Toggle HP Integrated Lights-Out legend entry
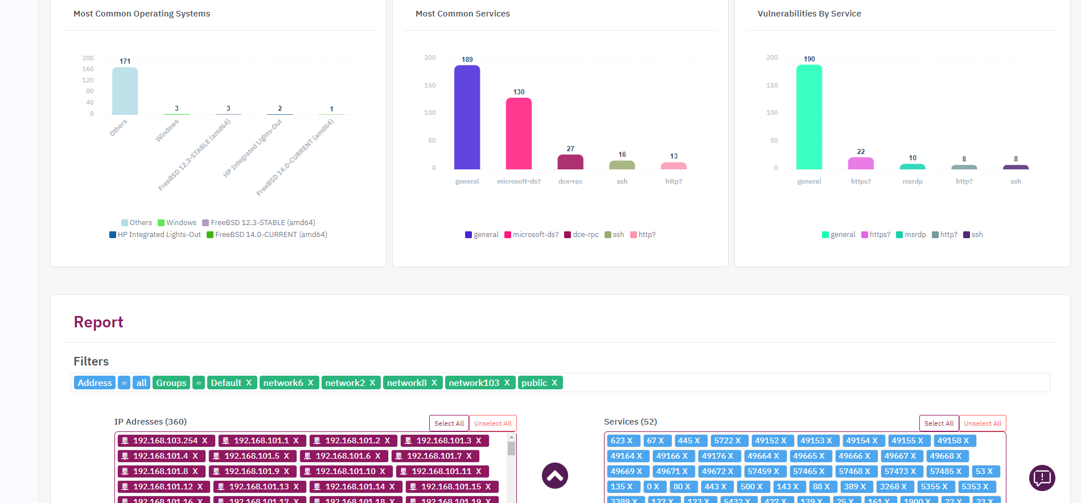The image size is (1081, 503). pyautogui.click(x=155, y=235)
